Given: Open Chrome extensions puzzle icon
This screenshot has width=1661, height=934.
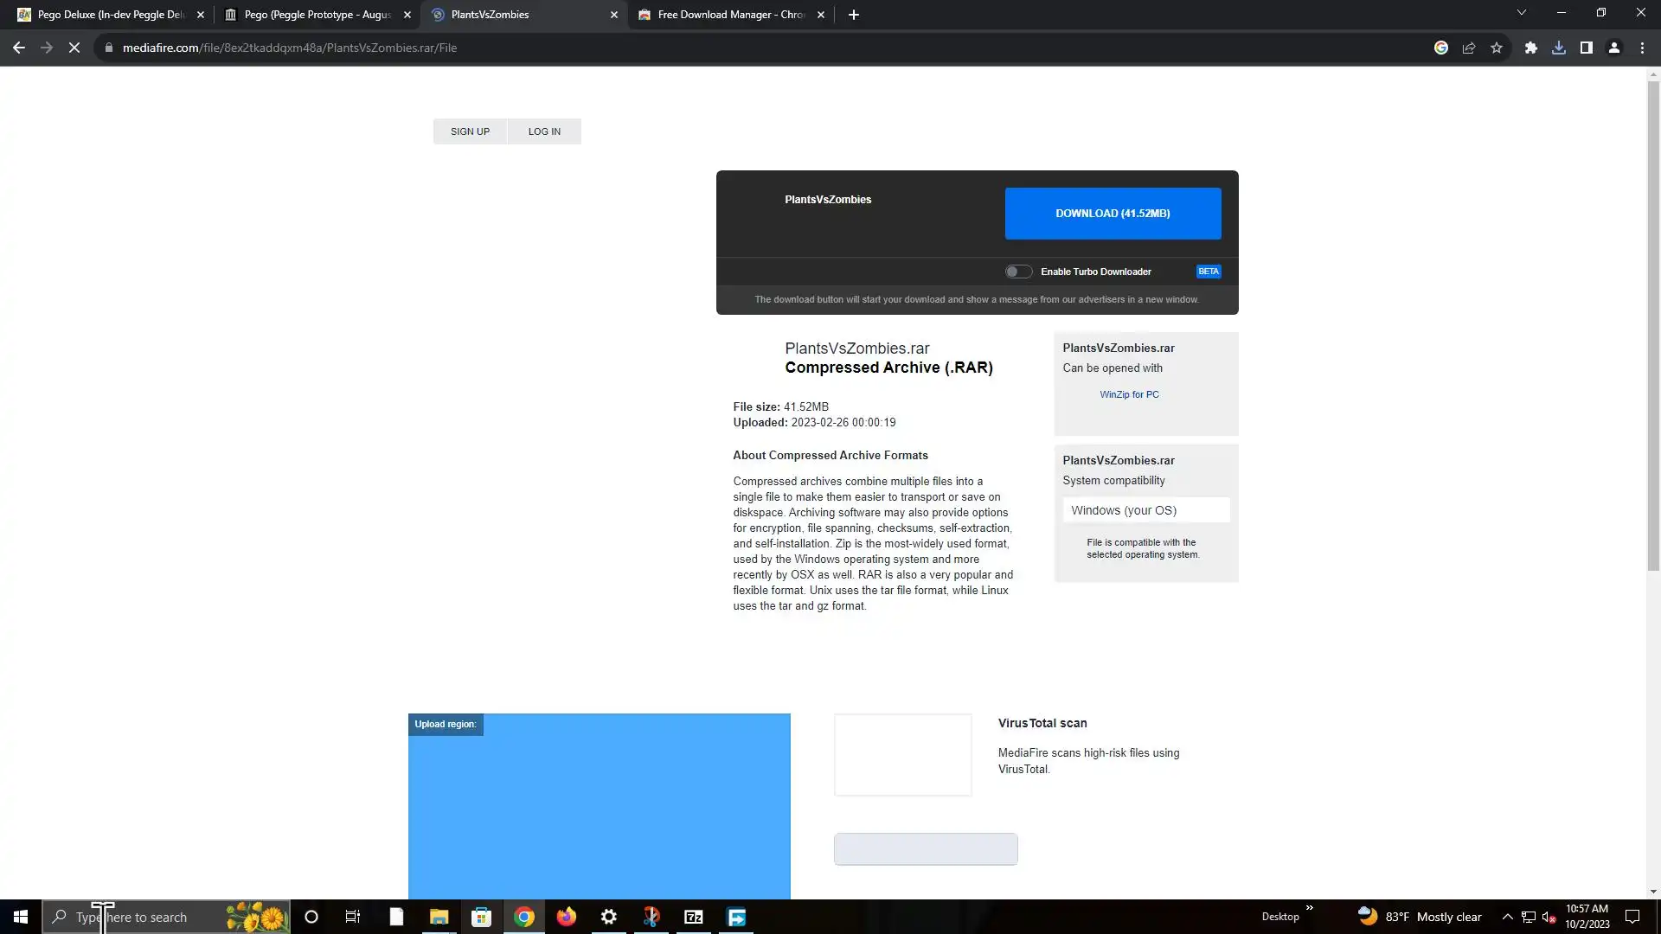Looking at the screenshot, I should [1530, 48].
